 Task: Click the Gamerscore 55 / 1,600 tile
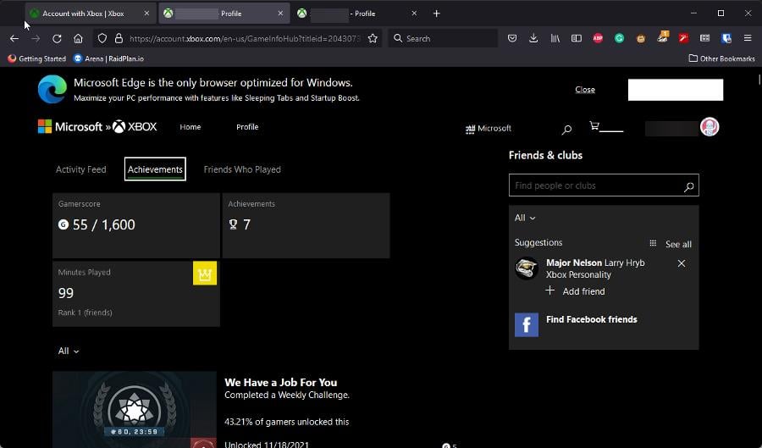click(x=136, y=225)
